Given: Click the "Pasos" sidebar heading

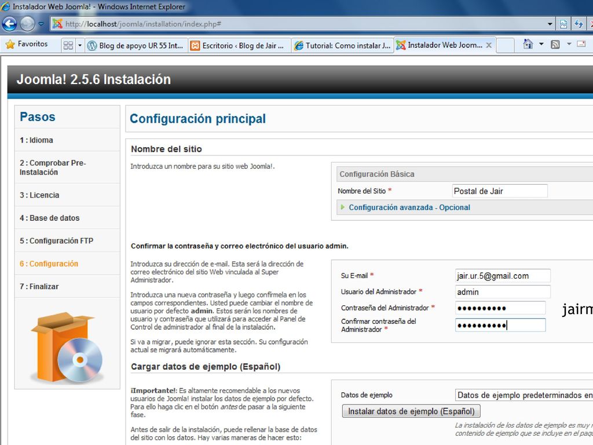Looking at the screenshot, I should pos(38,116).
